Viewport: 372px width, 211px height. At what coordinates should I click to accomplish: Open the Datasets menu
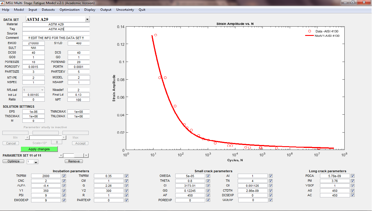[48, 10]
